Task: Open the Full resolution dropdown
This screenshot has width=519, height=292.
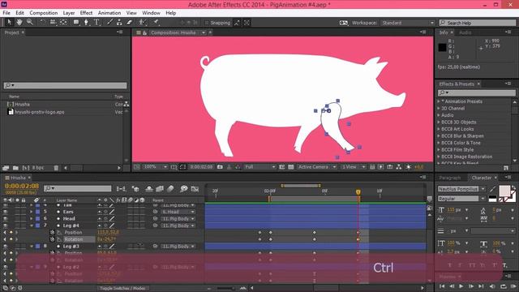Action: (259, 167)
